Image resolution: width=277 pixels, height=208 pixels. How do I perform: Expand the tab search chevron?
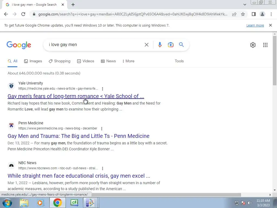click(x=245, y=5)
